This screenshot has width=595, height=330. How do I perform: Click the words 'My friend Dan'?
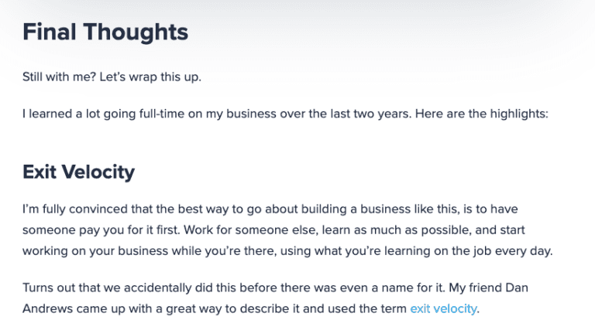pyautogui.click(x=488, y=287)
